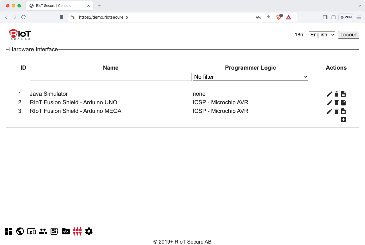
Task: Expand the browser tab list chevron
Action: (360, 6)
